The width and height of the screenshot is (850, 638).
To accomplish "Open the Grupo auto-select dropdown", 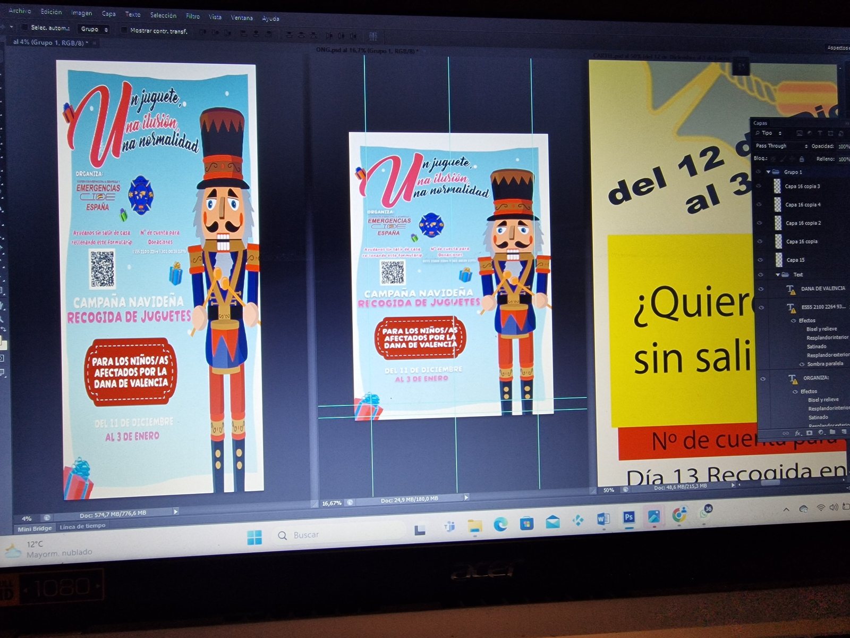I will coord(95,29).
